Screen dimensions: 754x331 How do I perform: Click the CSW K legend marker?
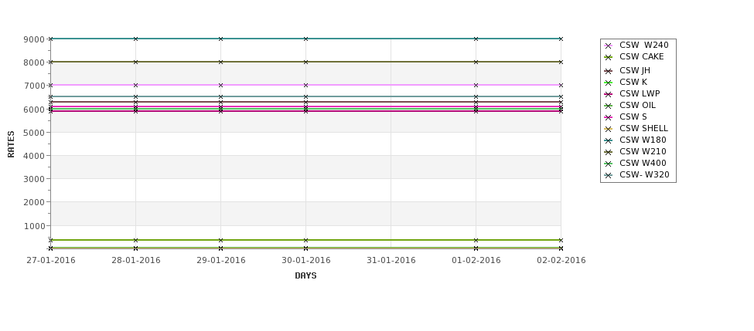609,83
